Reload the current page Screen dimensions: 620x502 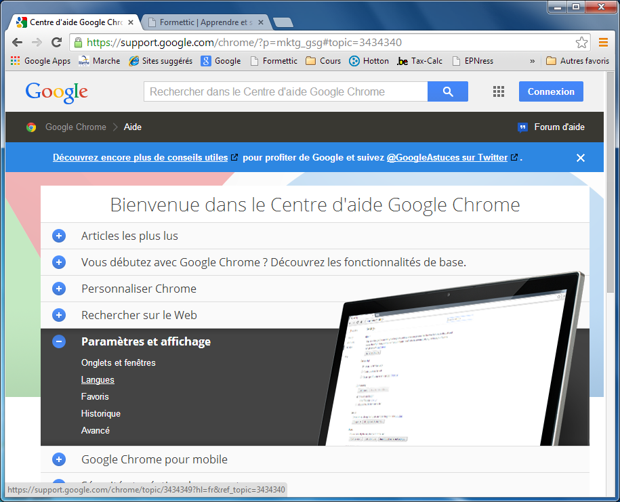pos(56,42)
